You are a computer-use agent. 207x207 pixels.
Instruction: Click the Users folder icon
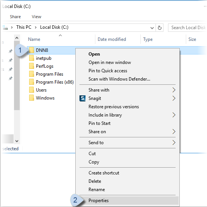tap(31, 90)
